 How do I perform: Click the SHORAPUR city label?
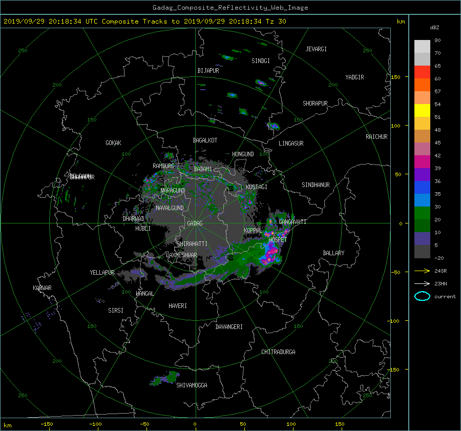click(x=315, y=104)
